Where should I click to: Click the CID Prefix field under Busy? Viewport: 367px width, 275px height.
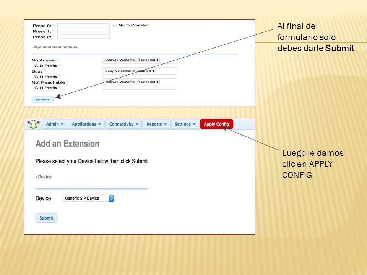pyautogui.click(x=140, y=77)
